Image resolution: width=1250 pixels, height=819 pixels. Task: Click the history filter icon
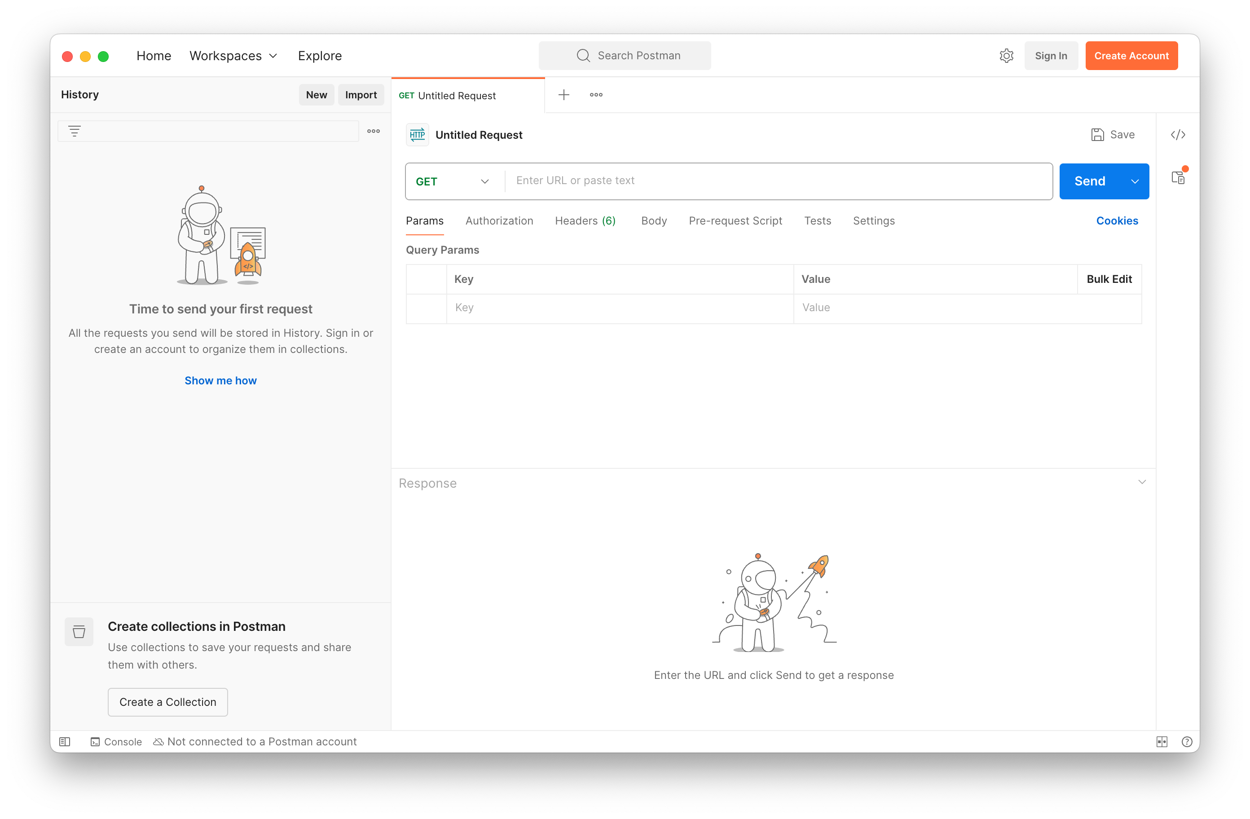point(75,131)
